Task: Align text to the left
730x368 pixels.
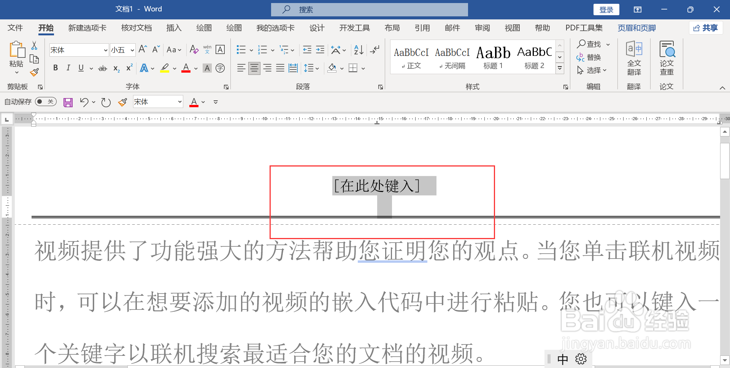Action: point(241,68)
